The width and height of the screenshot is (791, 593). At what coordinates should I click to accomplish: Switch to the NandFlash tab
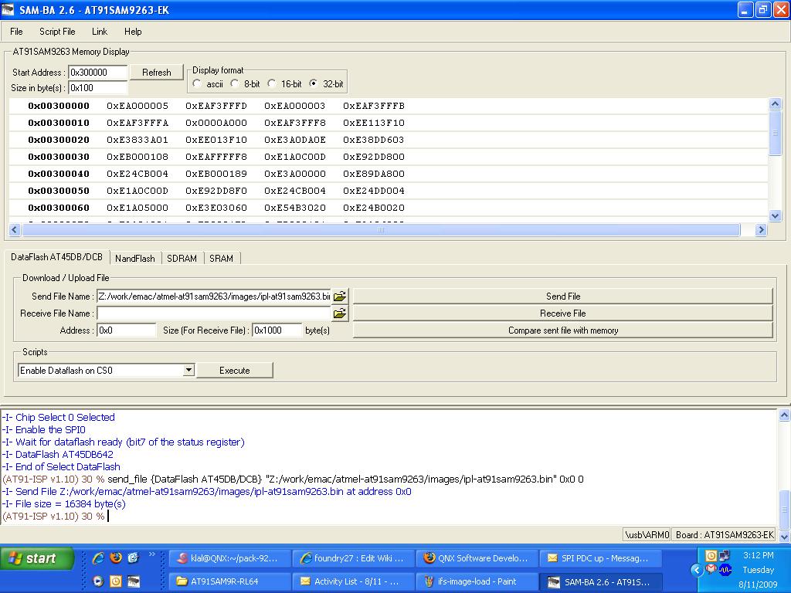coord(135,259)
